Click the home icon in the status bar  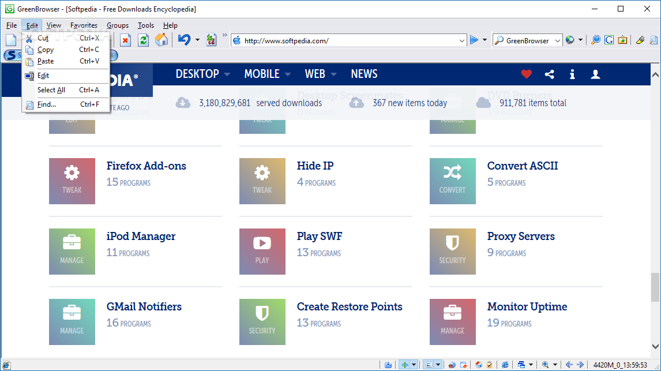(x=479, y=365)
